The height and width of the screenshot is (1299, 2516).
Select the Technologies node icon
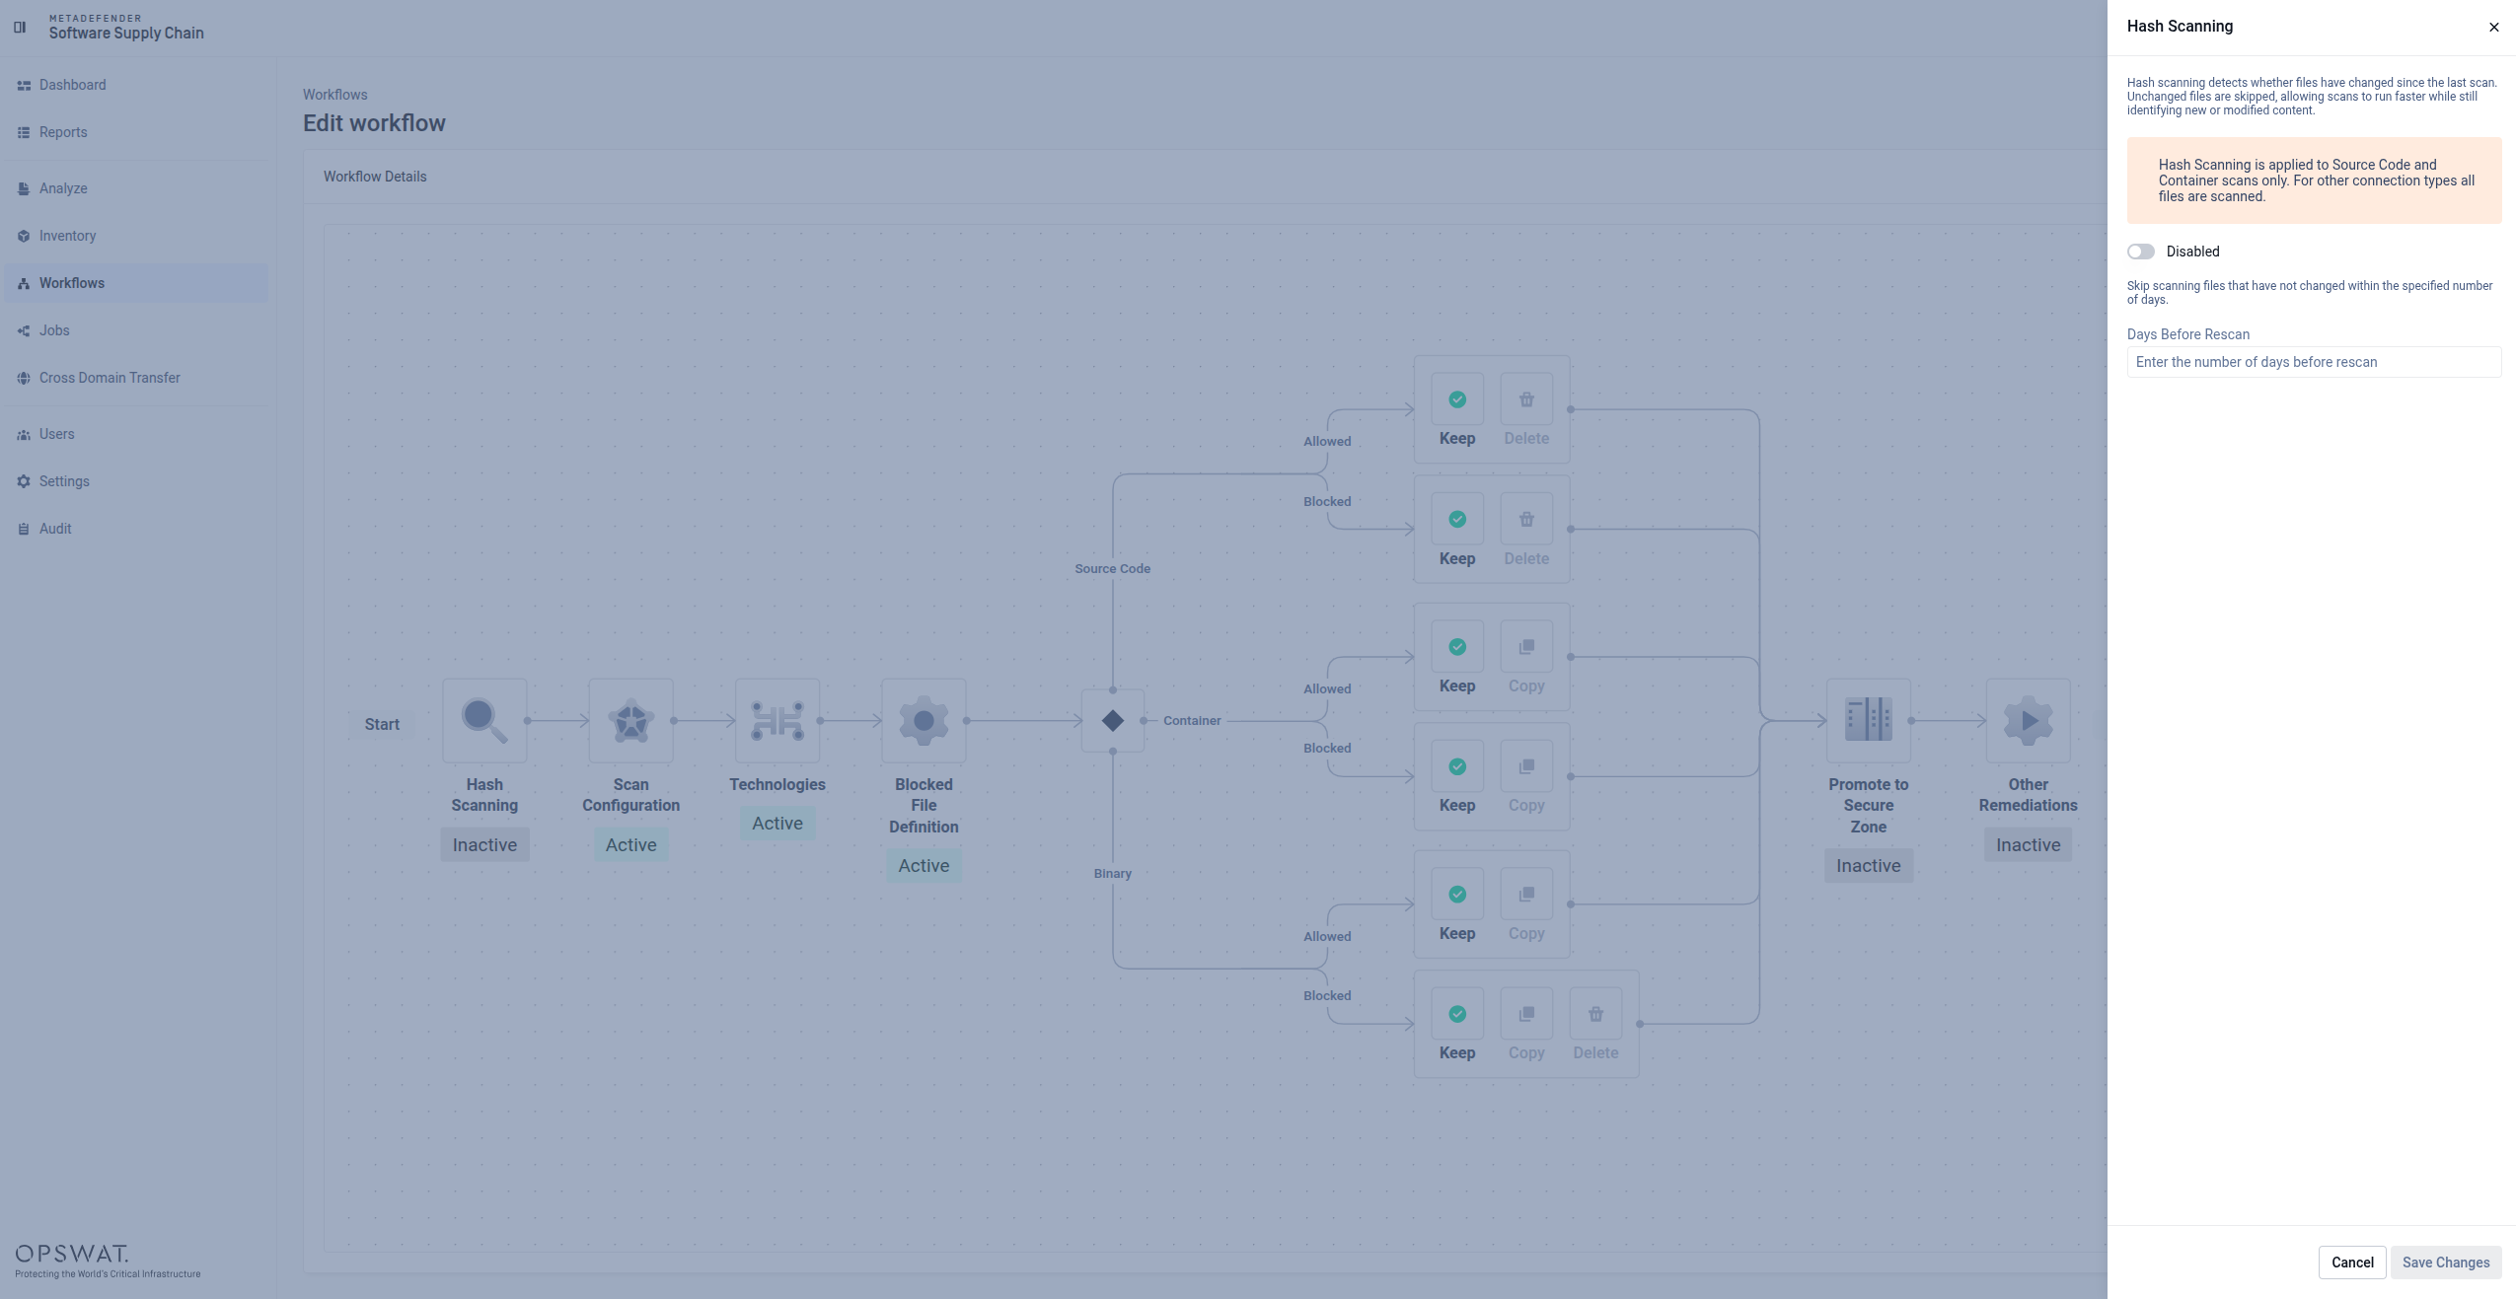click(x=777, y=721)
